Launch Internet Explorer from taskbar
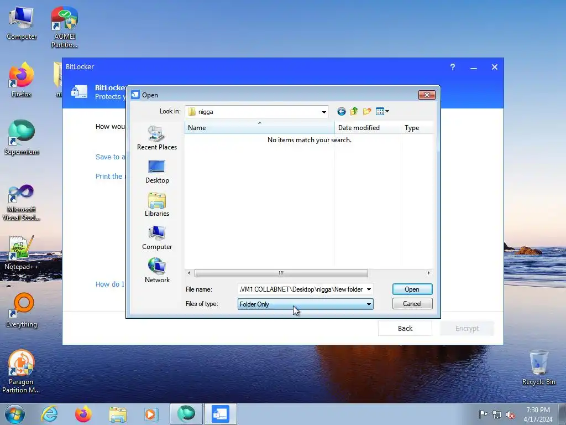The image size is (566, 425). [x=49, y=414]
